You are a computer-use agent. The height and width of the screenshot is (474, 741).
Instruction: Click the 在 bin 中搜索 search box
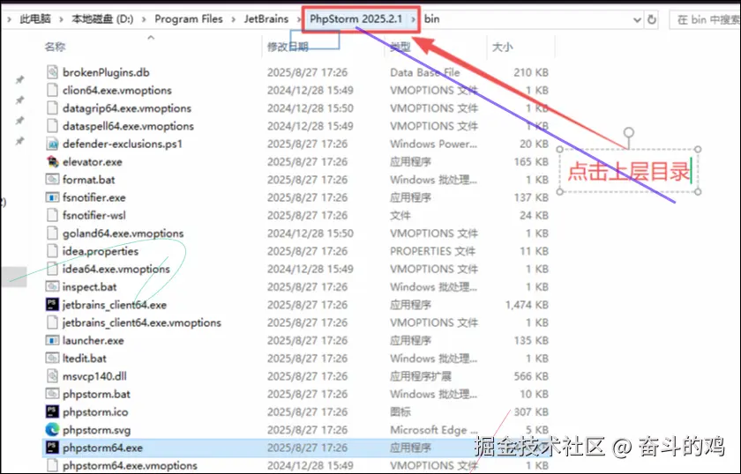(705, 20)
